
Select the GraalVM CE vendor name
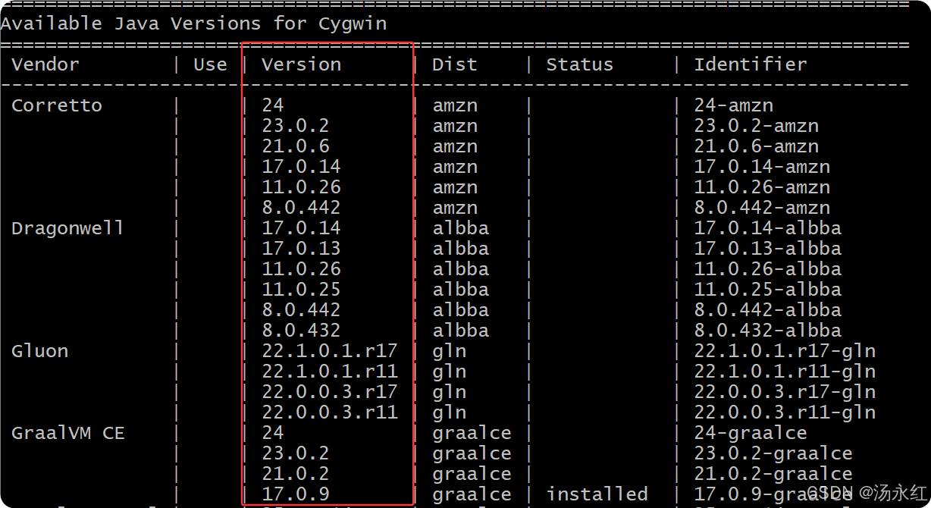tap(67, 433)
